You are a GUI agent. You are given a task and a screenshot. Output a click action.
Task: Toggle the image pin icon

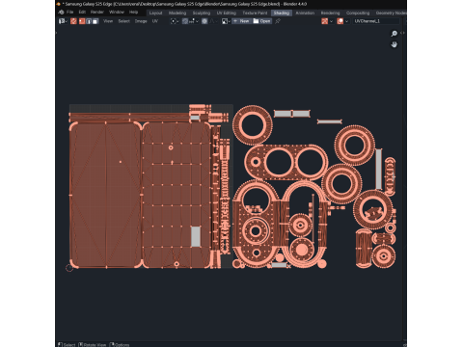[278, 21]
